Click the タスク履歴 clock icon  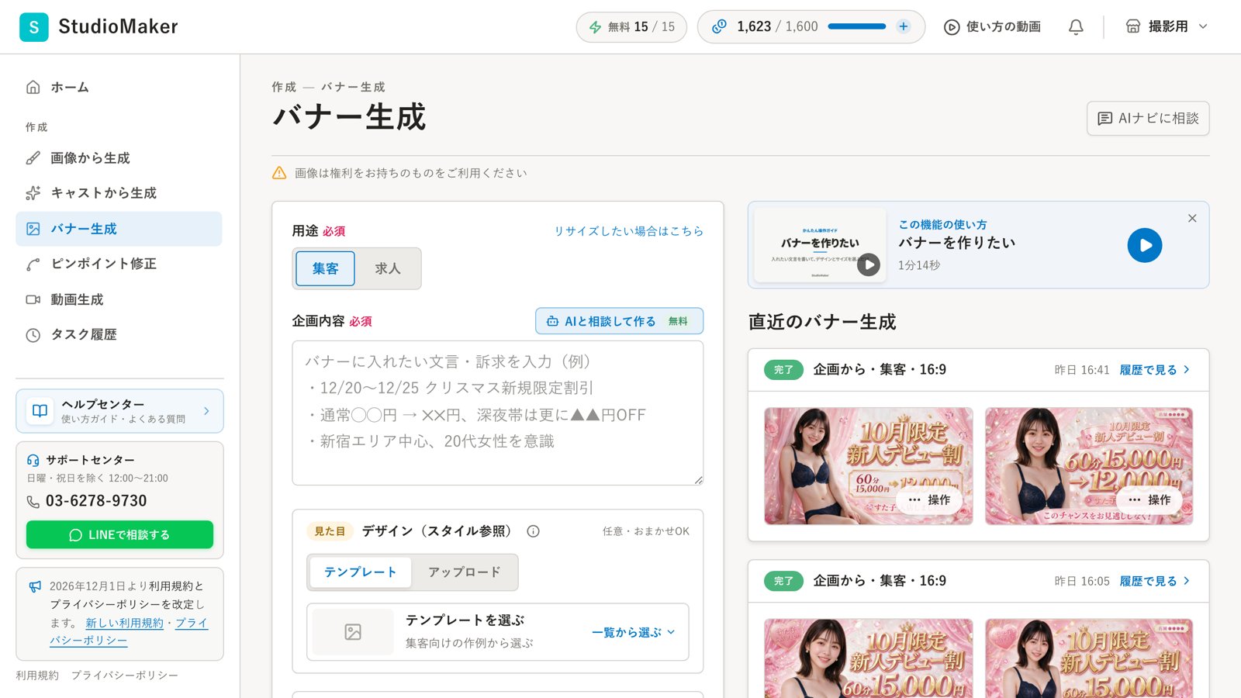pyautogui.click(x=33, y=335)
